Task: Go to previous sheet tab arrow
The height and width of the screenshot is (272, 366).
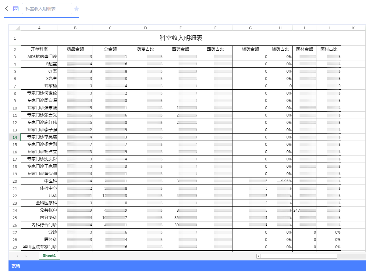Action: click(x=17, y=256)
